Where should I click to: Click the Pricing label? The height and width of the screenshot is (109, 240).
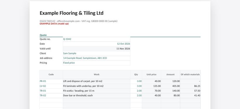[43, 63]
